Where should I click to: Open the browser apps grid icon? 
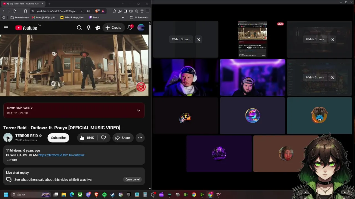tap(3, 17)
